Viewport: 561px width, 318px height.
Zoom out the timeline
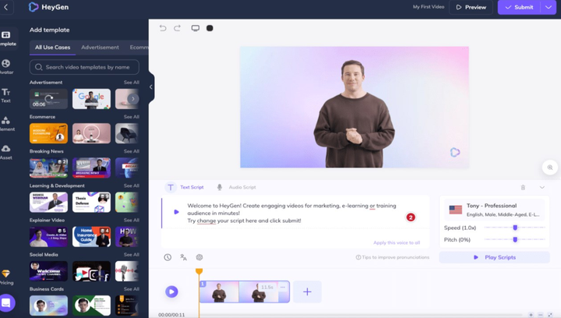[x=541, y=315]
